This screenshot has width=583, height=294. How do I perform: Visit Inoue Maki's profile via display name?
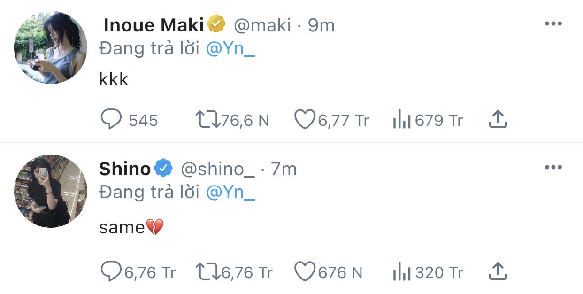click(x=153, y=25)
